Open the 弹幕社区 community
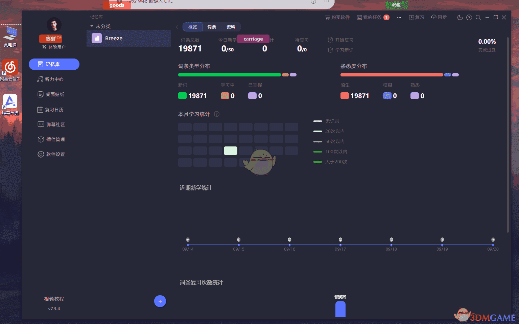 pyautogui.click(x=54, y=124)
